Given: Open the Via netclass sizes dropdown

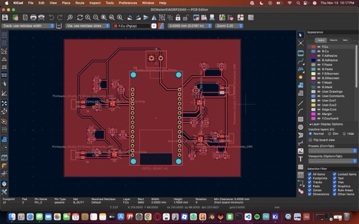Looking at the screenshot, I should point(88,26).
